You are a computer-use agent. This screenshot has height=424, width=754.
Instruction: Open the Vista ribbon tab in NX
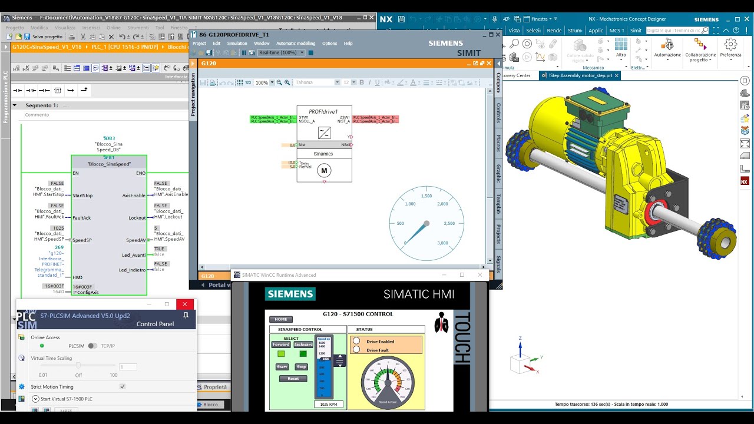click(514, 31)
